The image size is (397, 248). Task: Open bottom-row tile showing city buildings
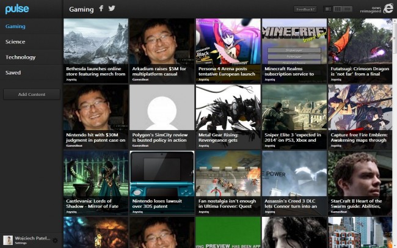tap(360, 232)
